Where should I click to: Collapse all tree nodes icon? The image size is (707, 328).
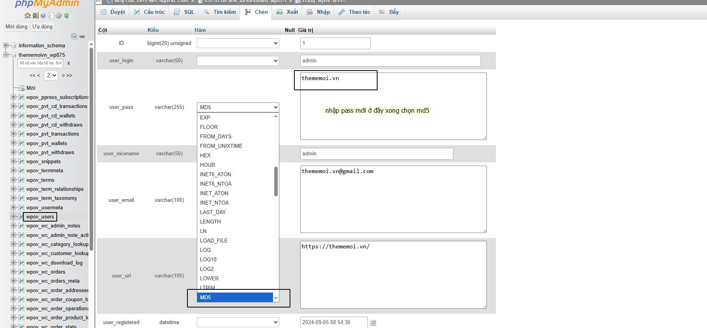click(74, 36)
